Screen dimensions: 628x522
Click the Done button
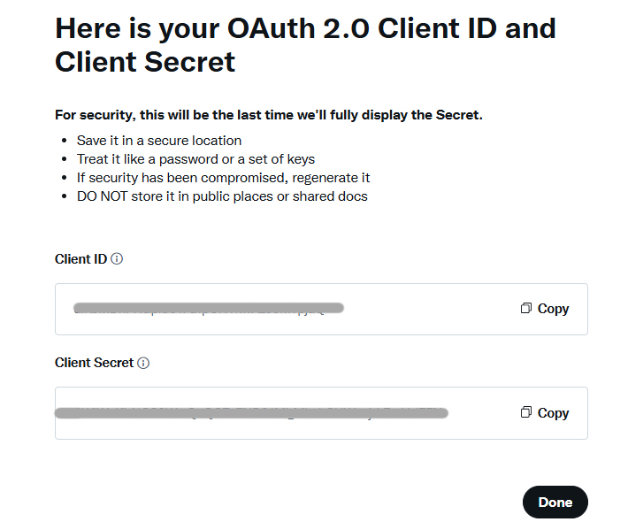(555, 502)
